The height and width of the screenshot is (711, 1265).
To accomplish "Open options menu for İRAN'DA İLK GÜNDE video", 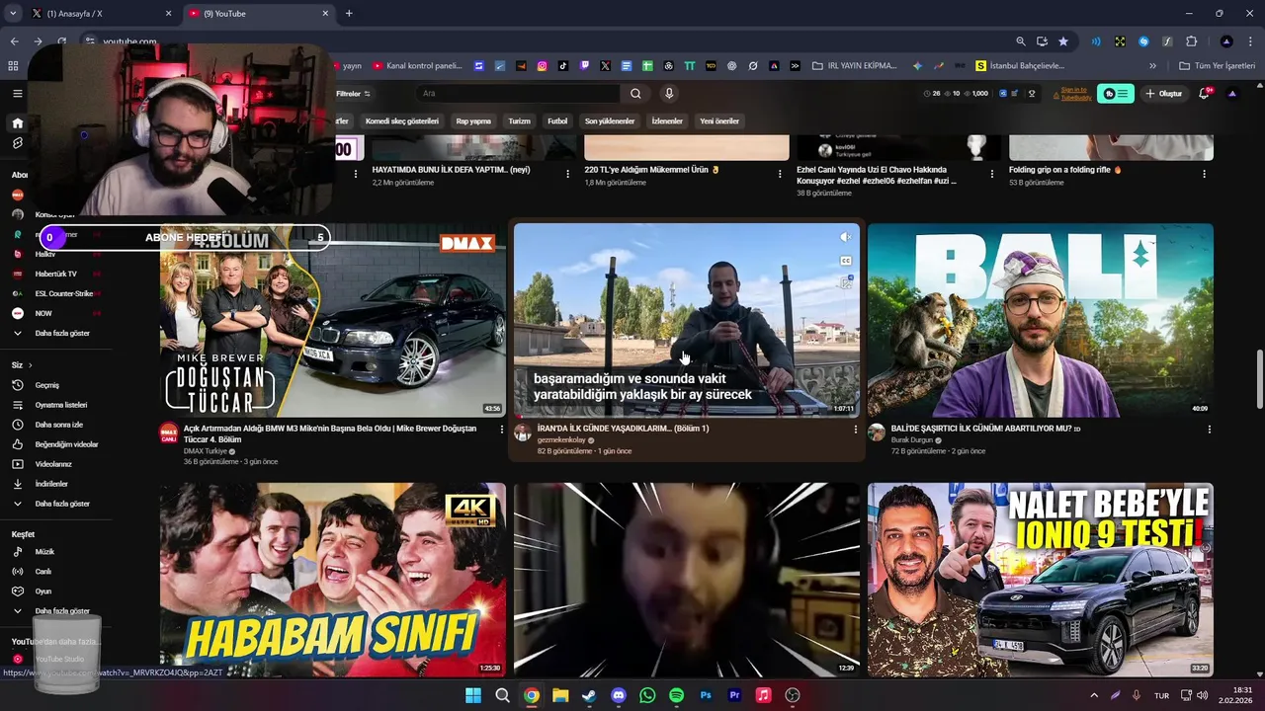I will coord(856,430).
